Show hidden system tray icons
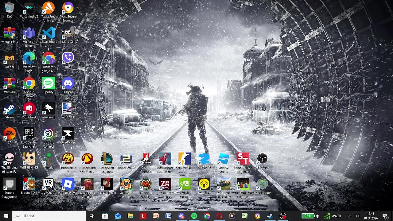Image resolution: width=393 pixels, height=221 pixels. [349, 216]
